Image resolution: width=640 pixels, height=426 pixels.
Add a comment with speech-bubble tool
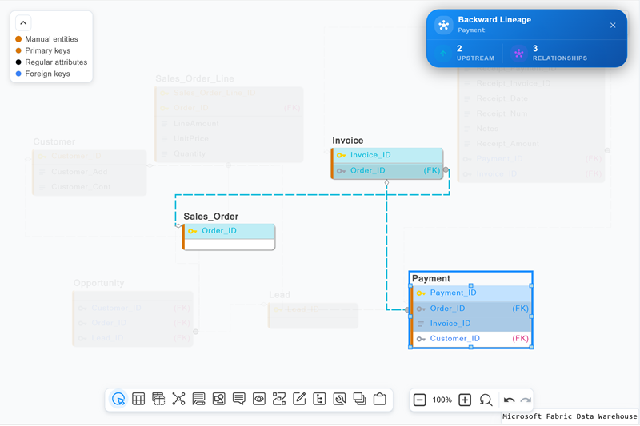[238, 399]
